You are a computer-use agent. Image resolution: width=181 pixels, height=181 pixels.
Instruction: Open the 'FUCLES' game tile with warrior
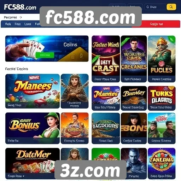pos(162,59)
